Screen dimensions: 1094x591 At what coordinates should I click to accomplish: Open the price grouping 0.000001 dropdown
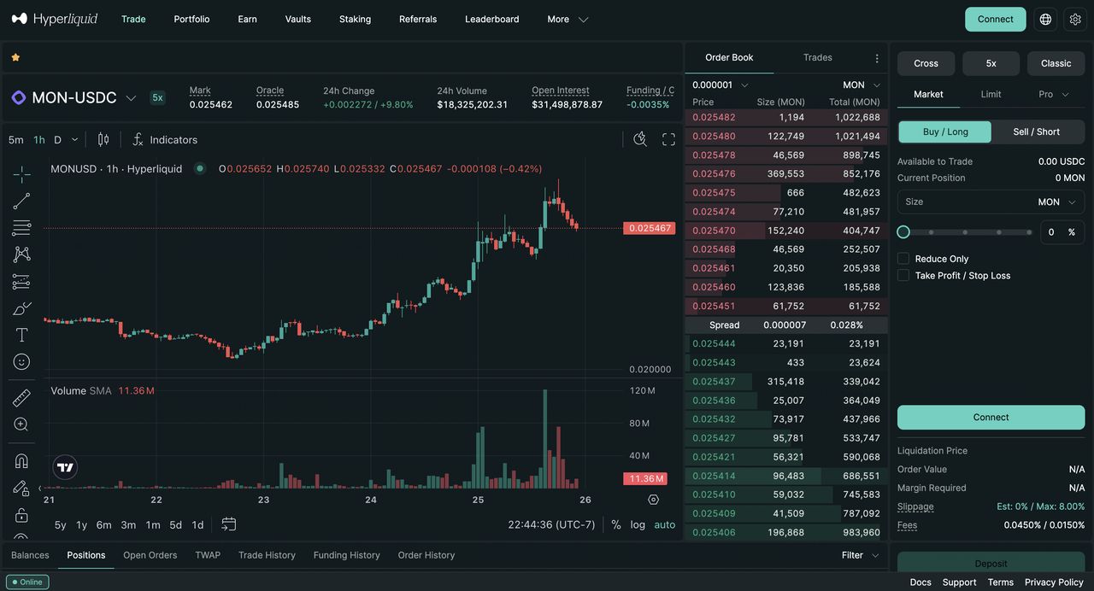[720, 85]
